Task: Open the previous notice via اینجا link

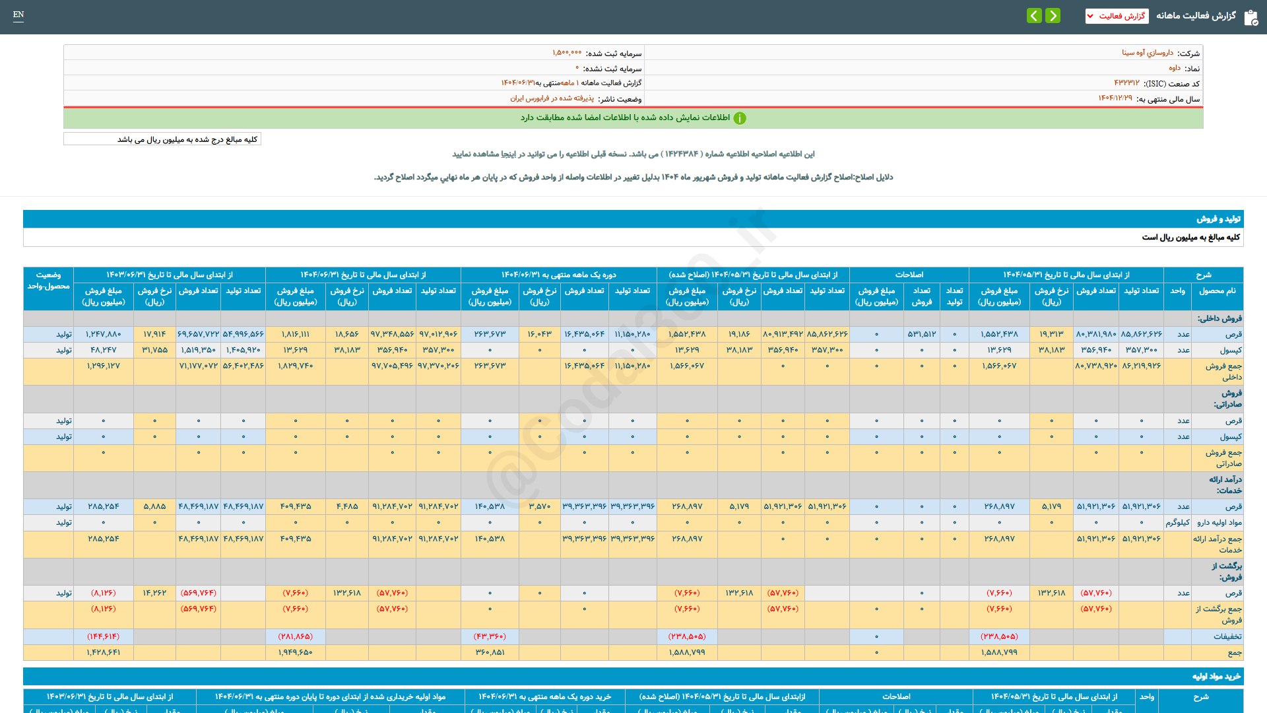Action: pos(509,154)
